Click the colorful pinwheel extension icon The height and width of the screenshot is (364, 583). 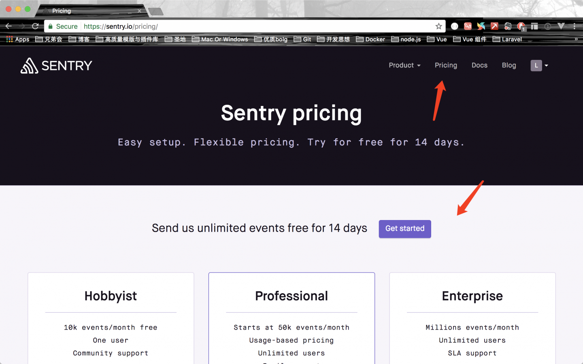(x=481, y=26)
